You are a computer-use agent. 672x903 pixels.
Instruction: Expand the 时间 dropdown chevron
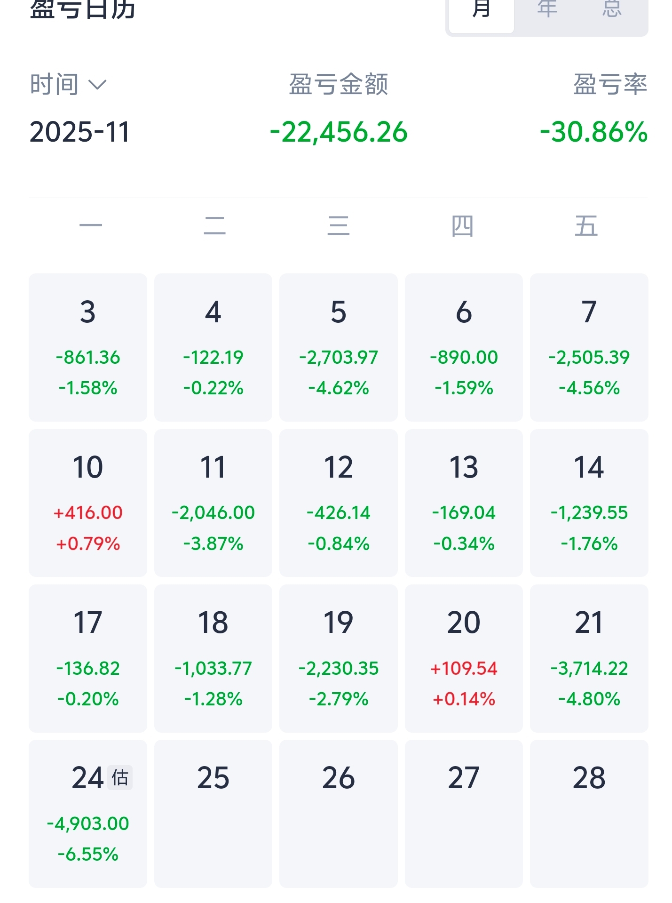pyautogui.click(x=98, y=85)
